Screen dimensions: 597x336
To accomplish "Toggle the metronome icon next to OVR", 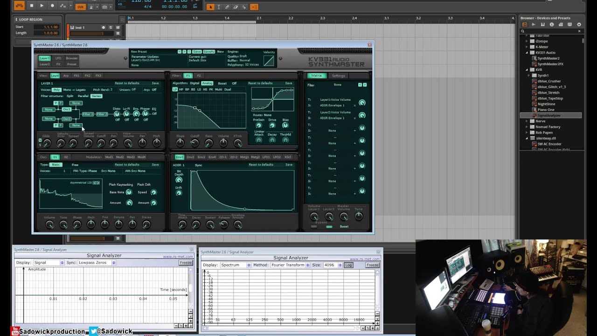I will (91, 7).
